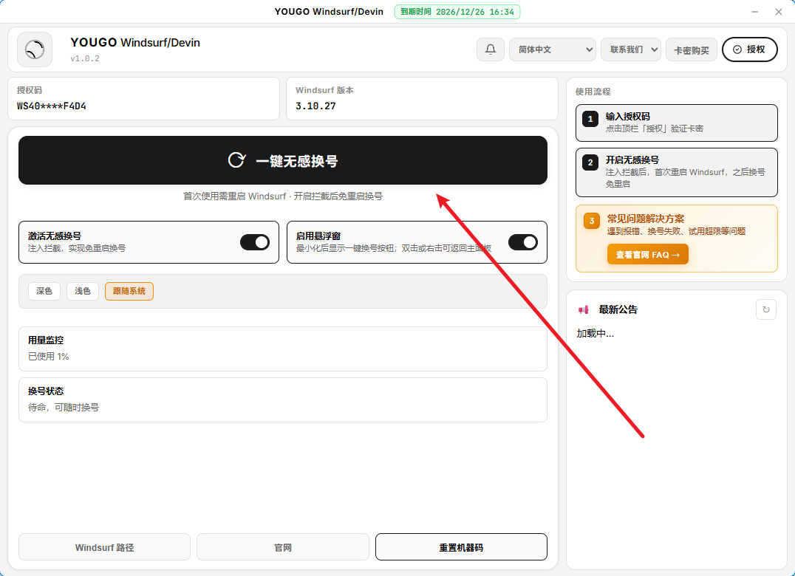Image resolution: width=795 pixels, height=576 pixels.
Task: Click the 加载中... announcement text
Action: coord(596,333)
